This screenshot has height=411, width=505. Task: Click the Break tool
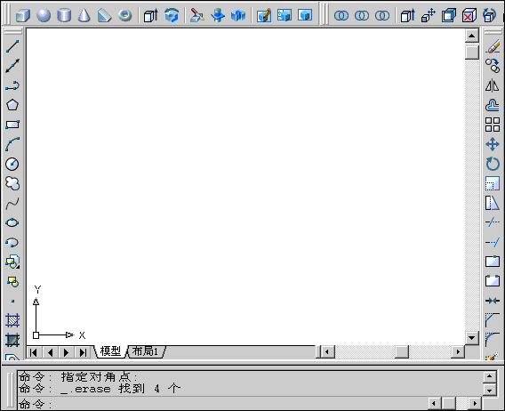tap(493, 281)
